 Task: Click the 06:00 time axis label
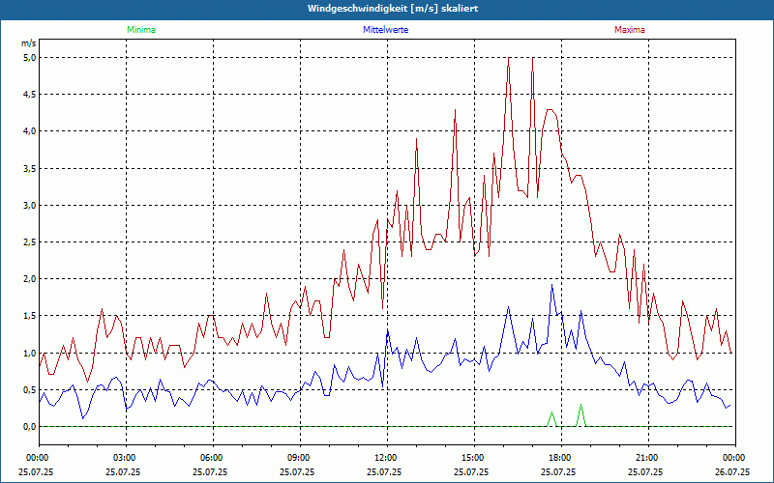click(x=213, y=458)
